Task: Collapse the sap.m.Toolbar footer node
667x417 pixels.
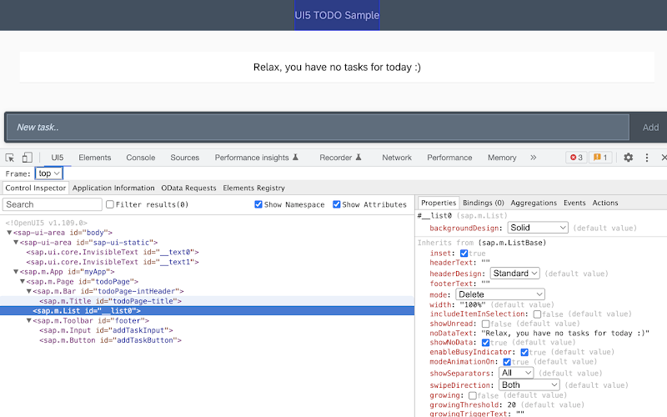Action: [x=29, y=321]
